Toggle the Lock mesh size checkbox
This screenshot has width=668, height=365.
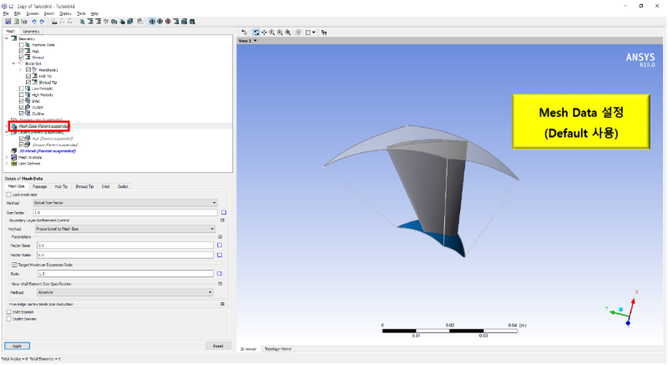pyautogui.click(x=9, y=195)
